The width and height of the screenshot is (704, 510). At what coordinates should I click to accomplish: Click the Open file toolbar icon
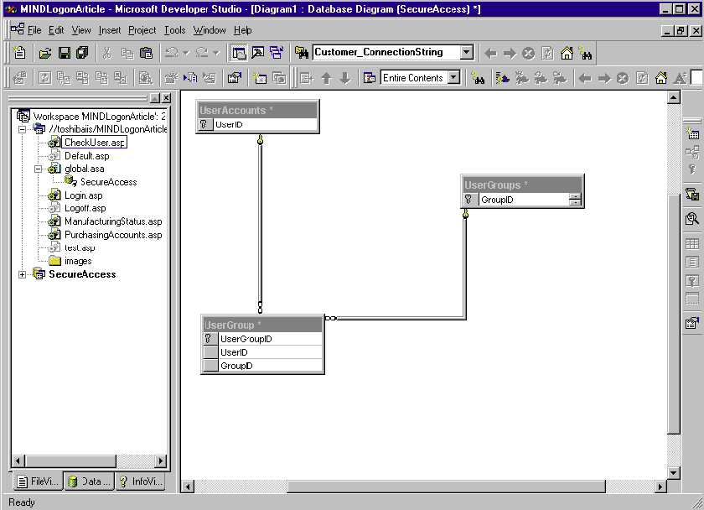point(45,53)
